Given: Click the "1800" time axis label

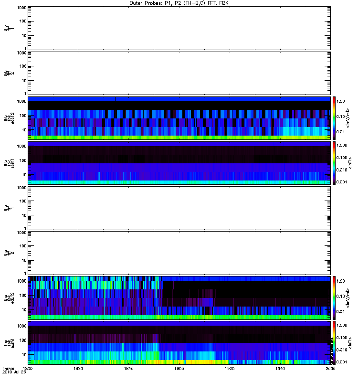Looking at the screenshot, I should coord(28,368).
